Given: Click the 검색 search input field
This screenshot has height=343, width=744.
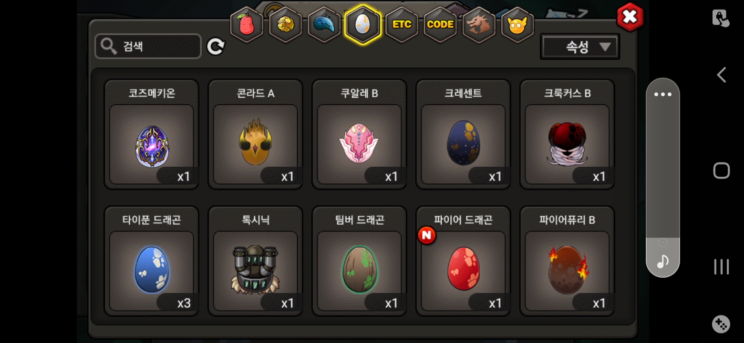Looking at the screenshot, I should click(148, 47).
